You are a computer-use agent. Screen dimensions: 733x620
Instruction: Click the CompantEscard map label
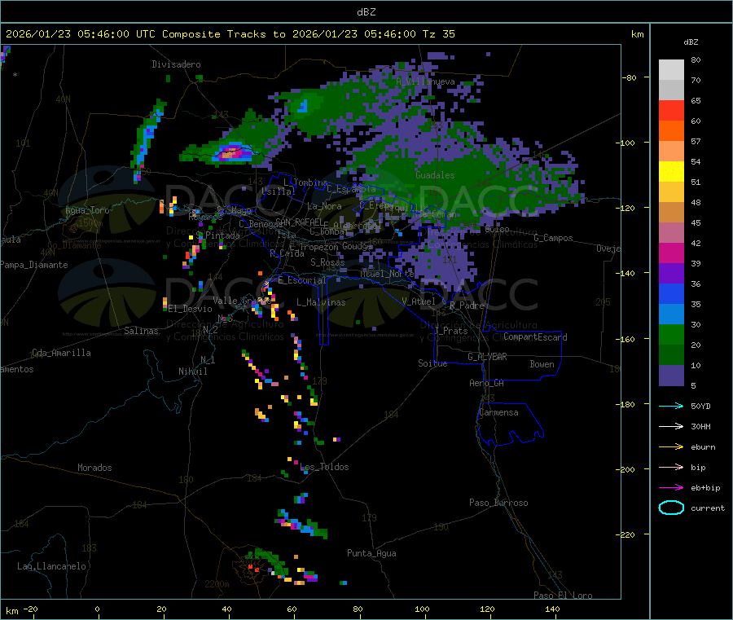(535, 336)
